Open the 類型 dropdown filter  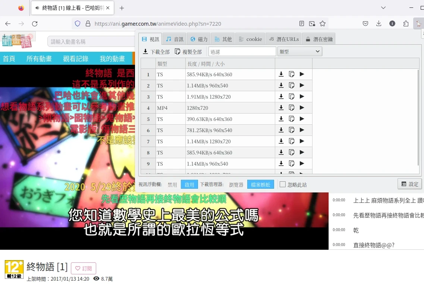pos(299,51)
